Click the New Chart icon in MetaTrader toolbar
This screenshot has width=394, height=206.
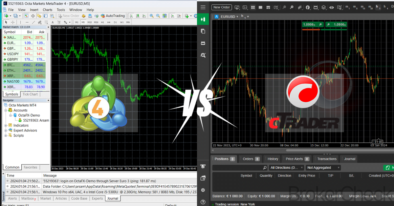[x=6, y=16]
